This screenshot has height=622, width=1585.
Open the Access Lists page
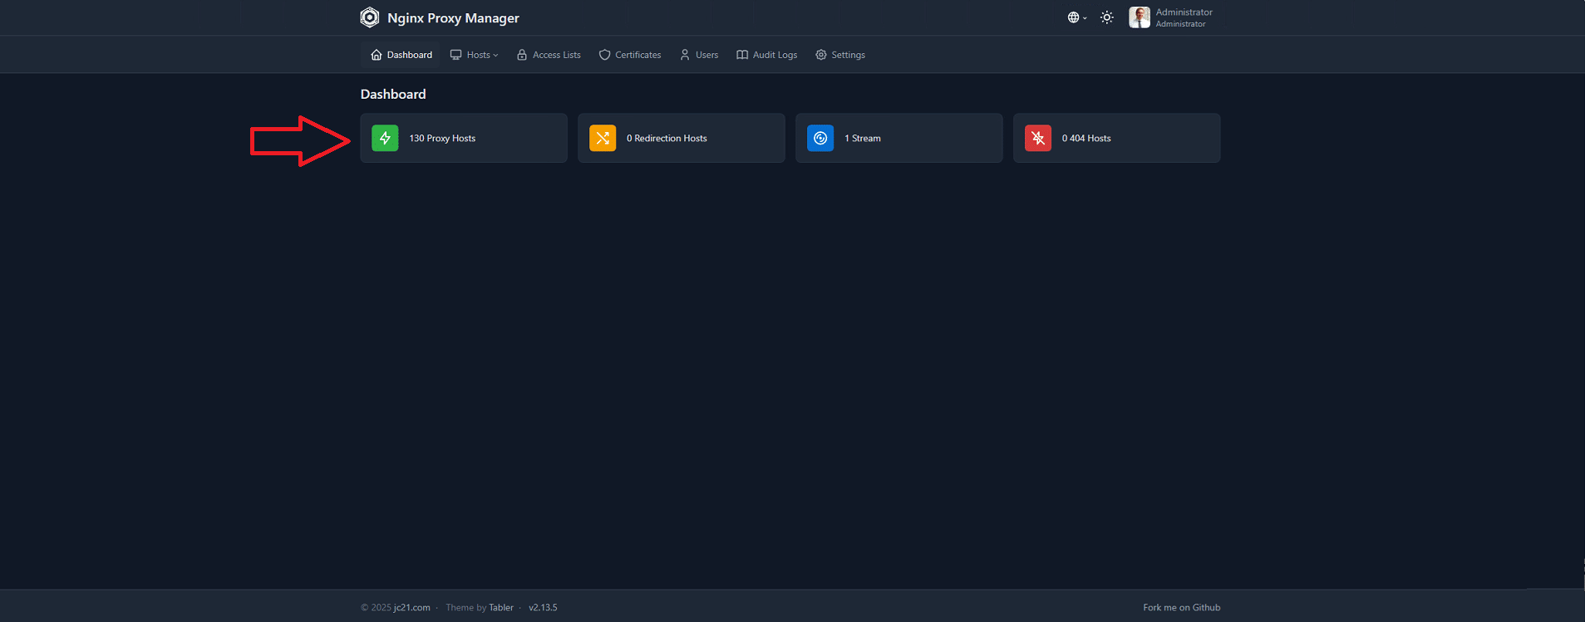(x=549, y=55)
